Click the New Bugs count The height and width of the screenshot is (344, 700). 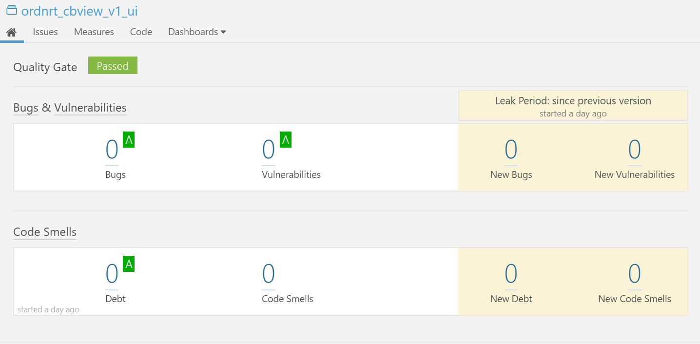(511, 150)
